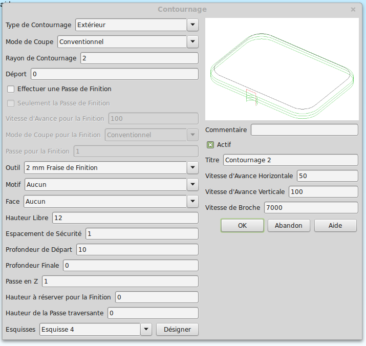The width and height of the screenshot is (366, 346).
Task: Open the Outil tool selection dropdown
Action: coord(192,167)
